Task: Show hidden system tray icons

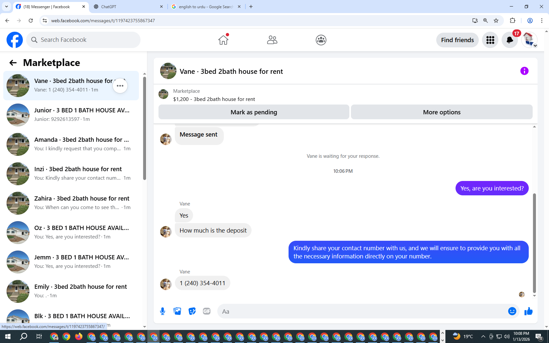Action: click(483, 336)
